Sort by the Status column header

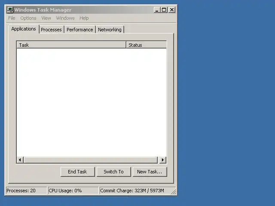click(x=146, y=45)
